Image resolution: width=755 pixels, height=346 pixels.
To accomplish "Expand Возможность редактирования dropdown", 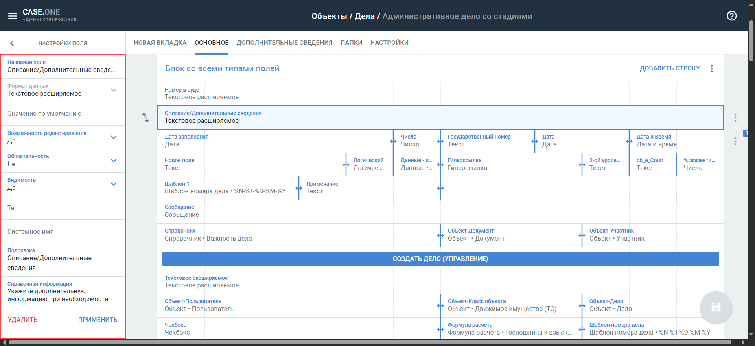I will click(114, 137).
